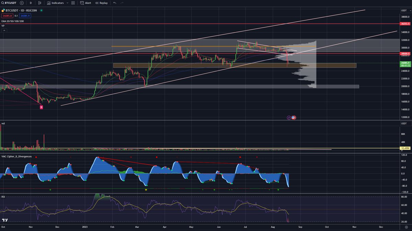
Task: Click the 10.499K volume value label
Action: tap(405, 148)
